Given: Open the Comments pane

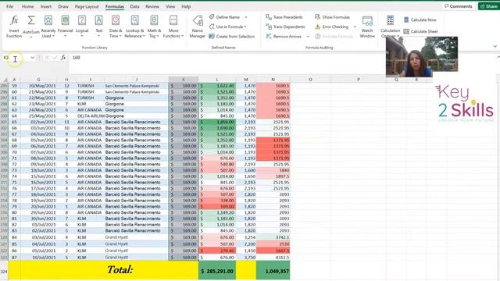Looking at the screenshot, I should [x=459, y=6].
